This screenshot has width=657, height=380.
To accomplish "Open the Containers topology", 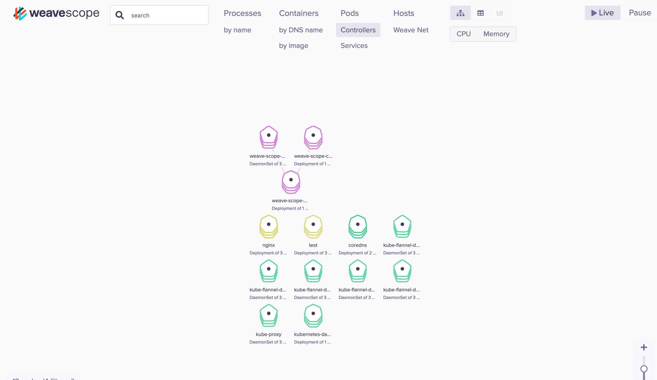I will [299, 13].
